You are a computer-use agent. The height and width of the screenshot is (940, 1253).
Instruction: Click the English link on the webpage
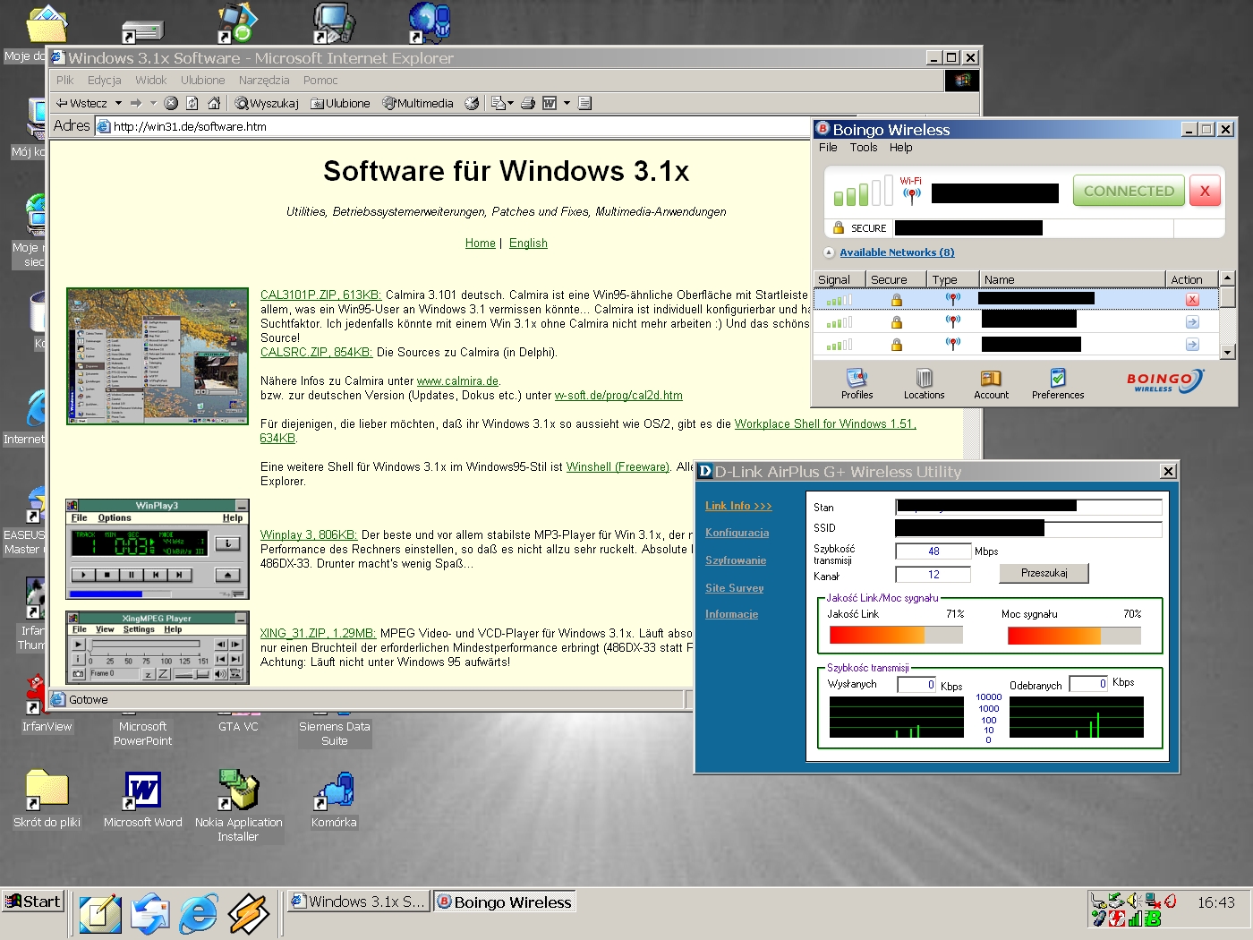pos(528,244)
